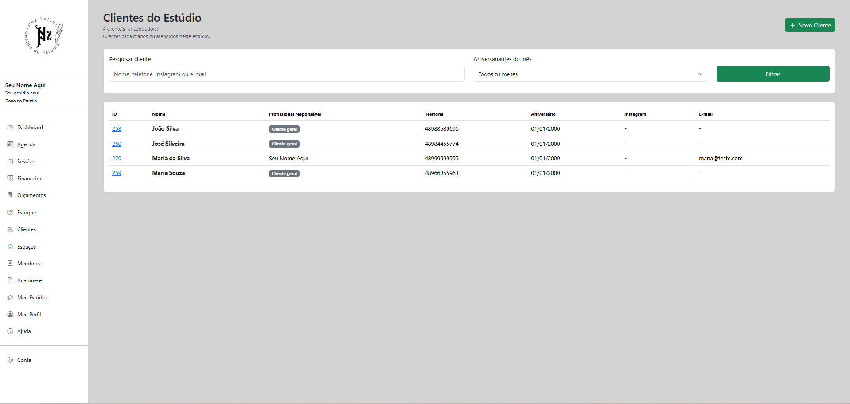Image resolution: width=850 pixels, height=404 pixels.
Task: Open the Aniversariantes do mês dropdown
Action: pos(591,74)
